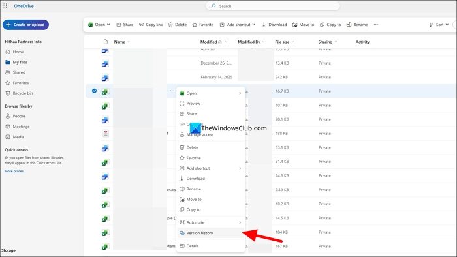The image size is (457, 257).
Task: Click the Word icon in the 20.1 KB row
Action: coord(105,120)
